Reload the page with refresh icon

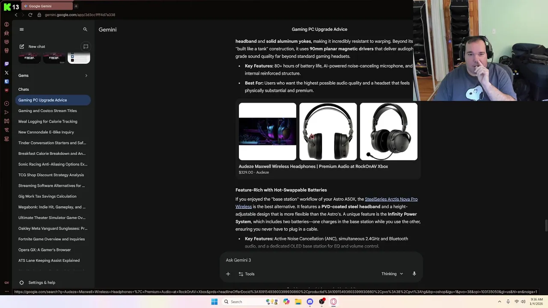(x=30, y=15)
